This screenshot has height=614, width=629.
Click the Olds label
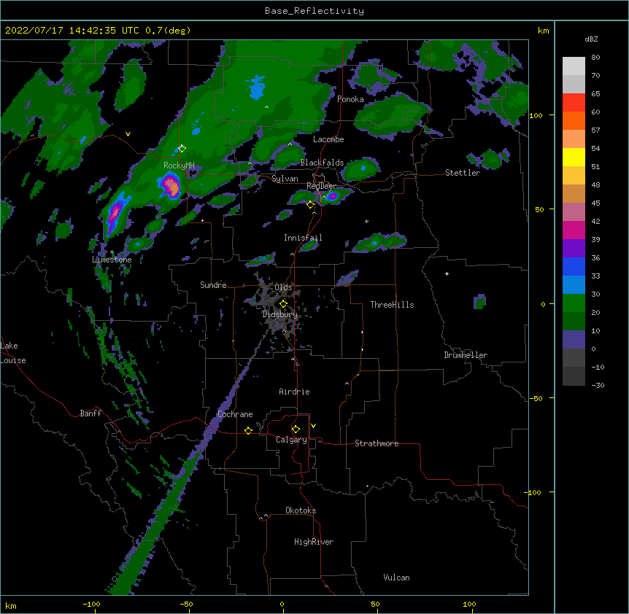[283, 287]
